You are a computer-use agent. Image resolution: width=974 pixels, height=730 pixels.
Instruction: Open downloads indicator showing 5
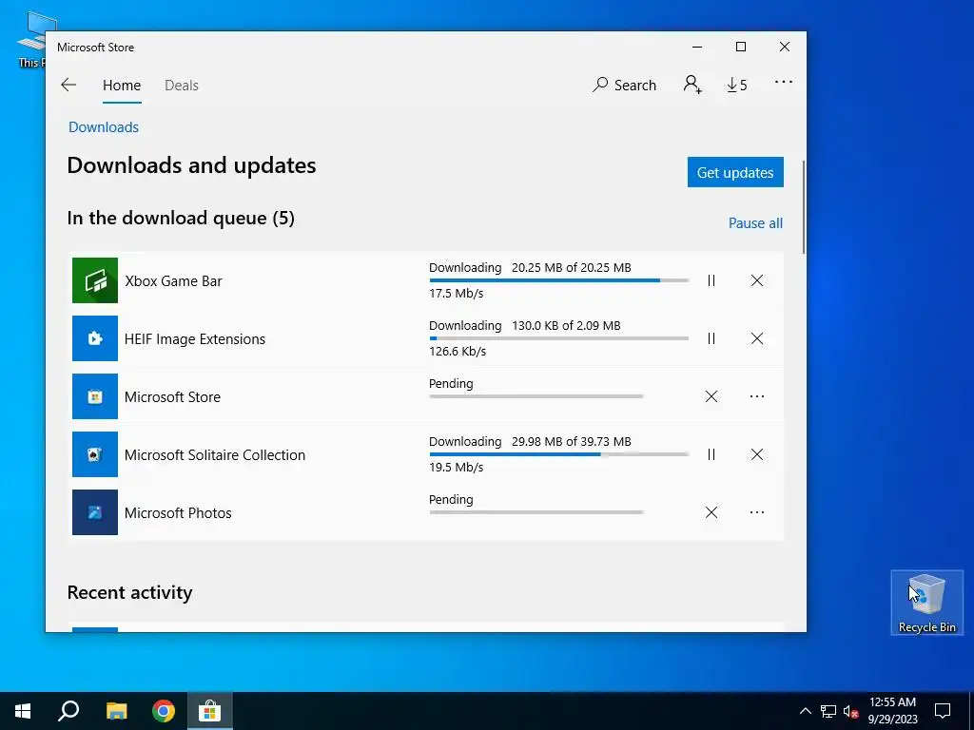click(737, 85)
